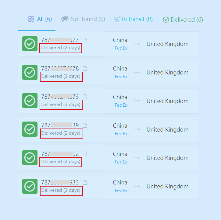The image size is (221, 220).
Task: Click copy icon beside tracking number ending 92
Action: point(85,154)
